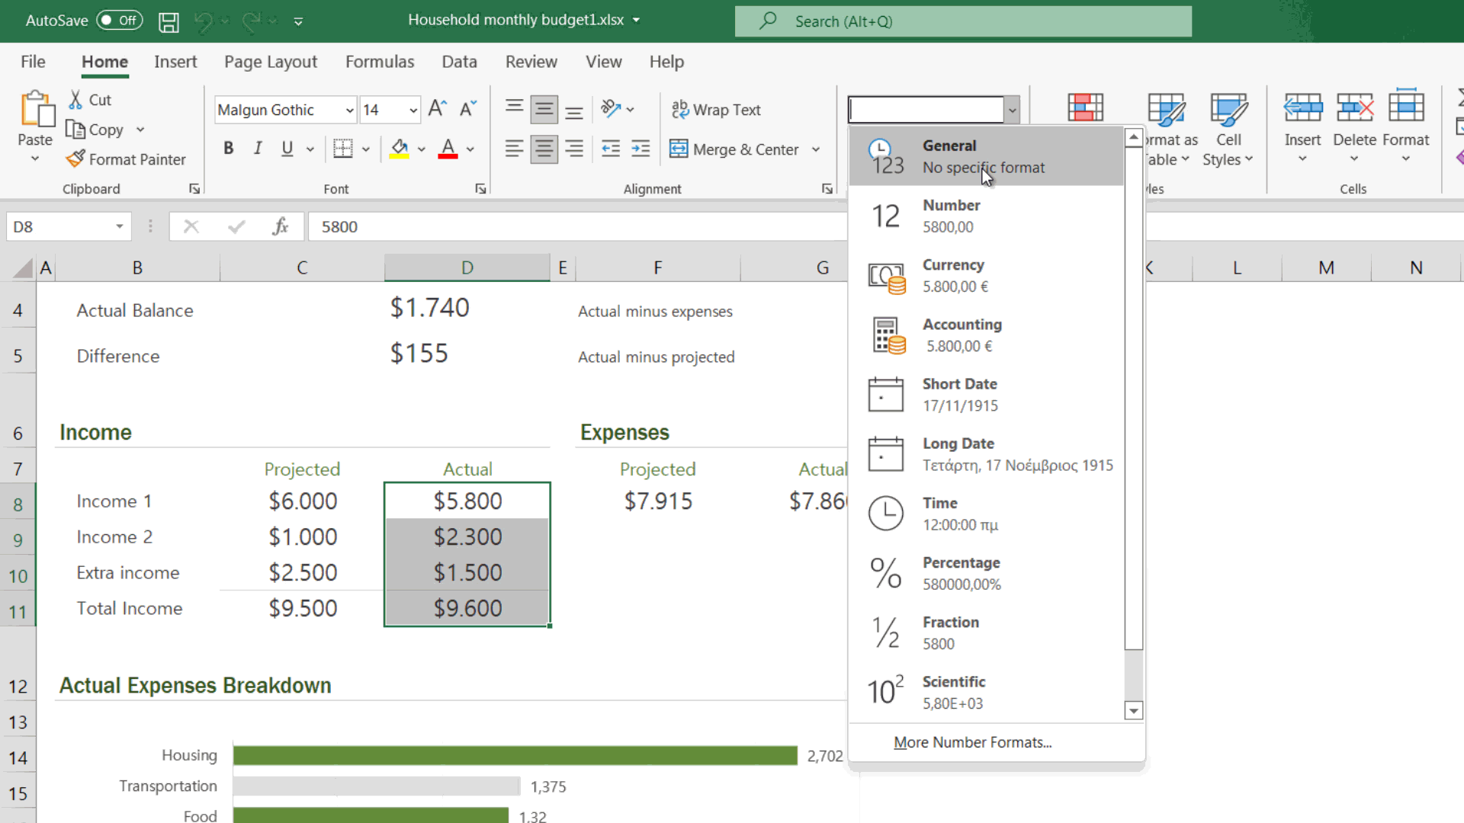Increase font size with Grow Font icon
This screenshot has width=1464, height=823.
[x=436, y=107]
